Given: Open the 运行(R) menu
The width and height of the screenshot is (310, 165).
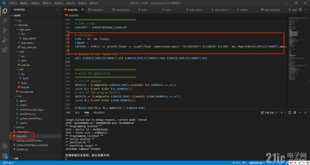Looking at the screenshot, I should pyautogui.click(x=70, y=3).
